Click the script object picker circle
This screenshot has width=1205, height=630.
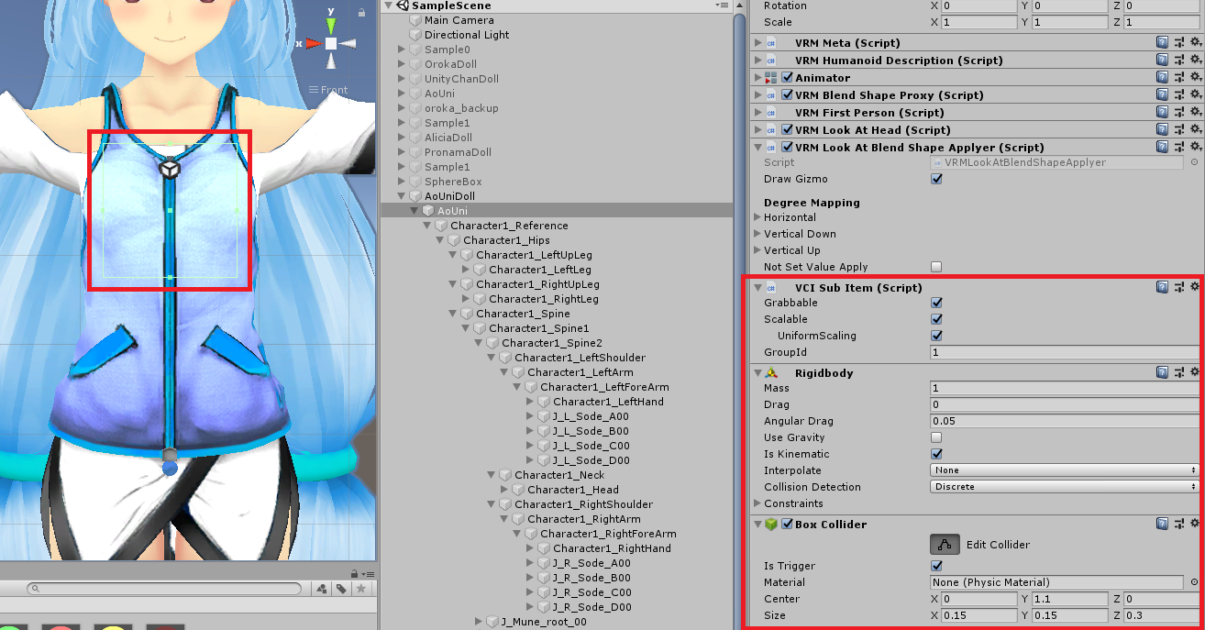click(x=1195, y=162)
